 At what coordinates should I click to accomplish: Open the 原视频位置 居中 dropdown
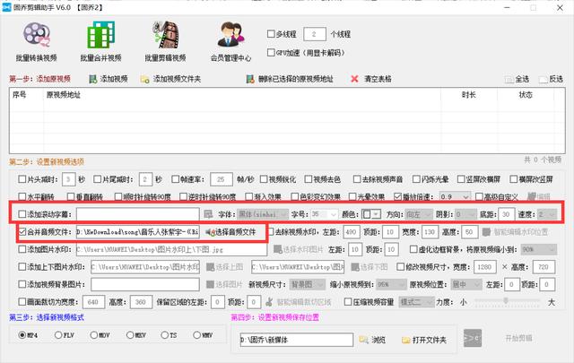[466, 285]
